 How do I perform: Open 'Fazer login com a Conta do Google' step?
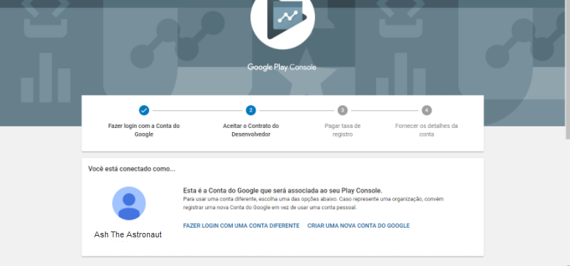(144, 130)
